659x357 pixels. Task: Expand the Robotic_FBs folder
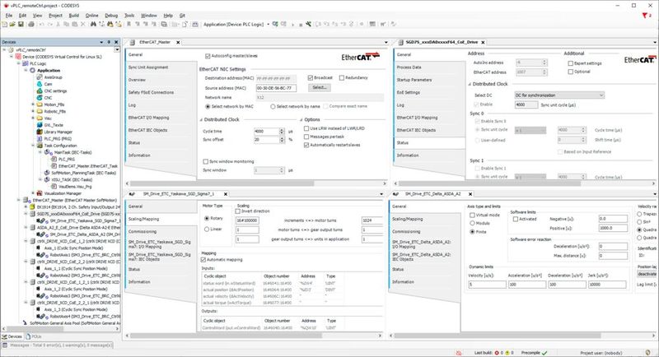[x=33, y=111]
